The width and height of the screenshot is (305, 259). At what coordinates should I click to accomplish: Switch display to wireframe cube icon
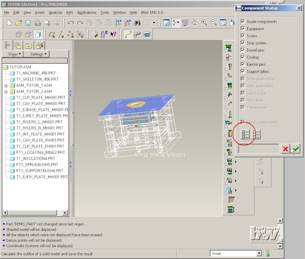(x=18, y=35)
